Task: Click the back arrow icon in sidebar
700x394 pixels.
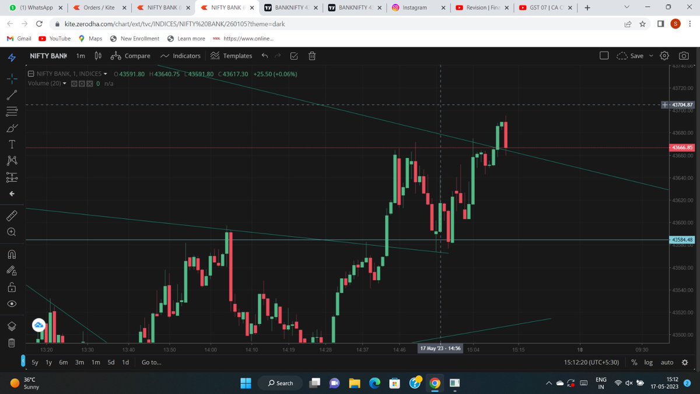Action: pyautogui.click(x=12, y=194)
